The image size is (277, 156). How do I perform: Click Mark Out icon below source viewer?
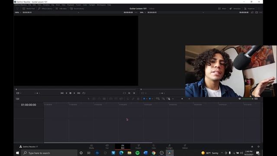(134, 93)
